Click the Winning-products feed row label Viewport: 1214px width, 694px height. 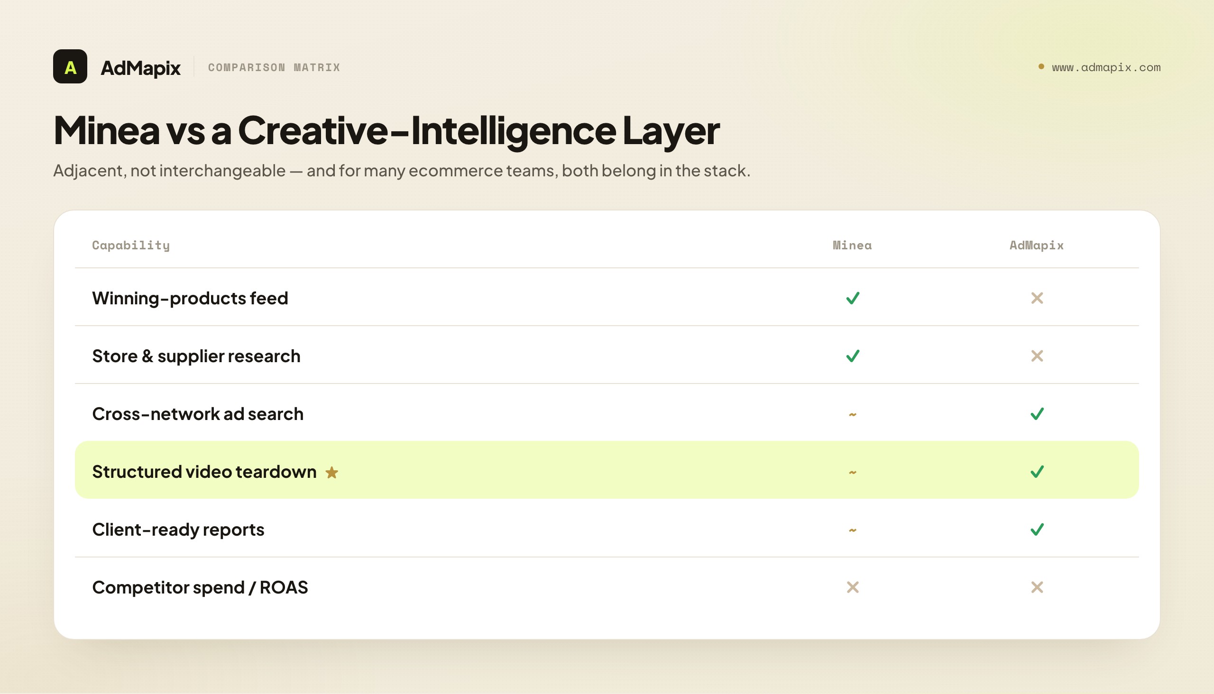click(x=190, y=298)
